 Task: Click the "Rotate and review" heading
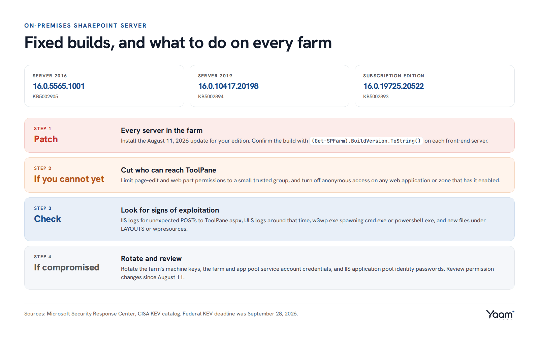pos(151,259)
